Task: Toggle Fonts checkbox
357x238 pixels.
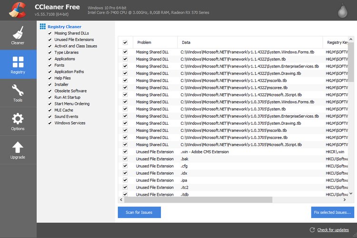Action: click(50, 65)
